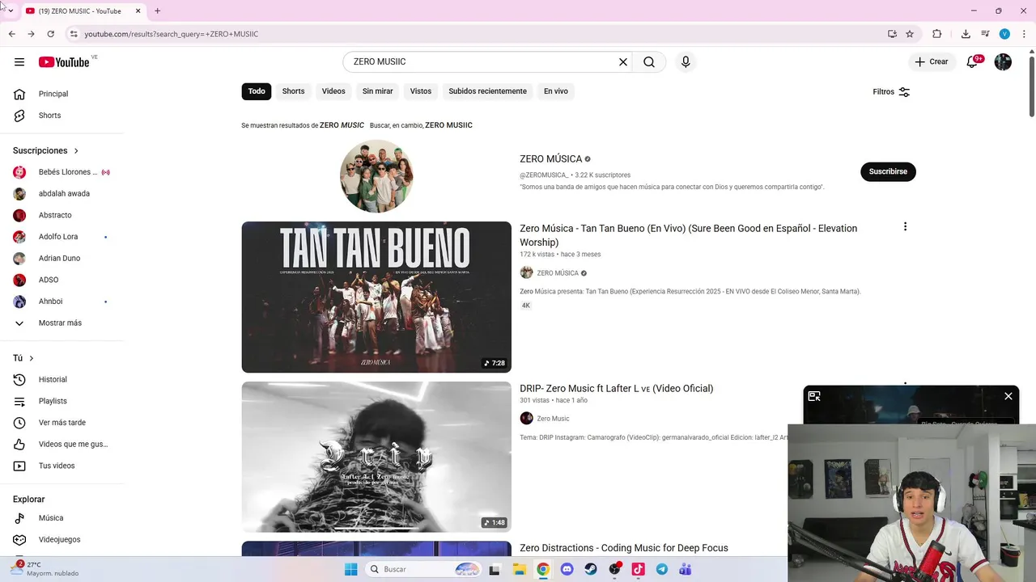Open File Explorer from the taskbar
This screenshot has height=582, width=1036.
(520, 569)
